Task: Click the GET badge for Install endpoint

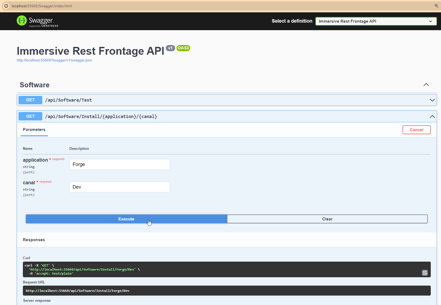Action: pos(30,116)
